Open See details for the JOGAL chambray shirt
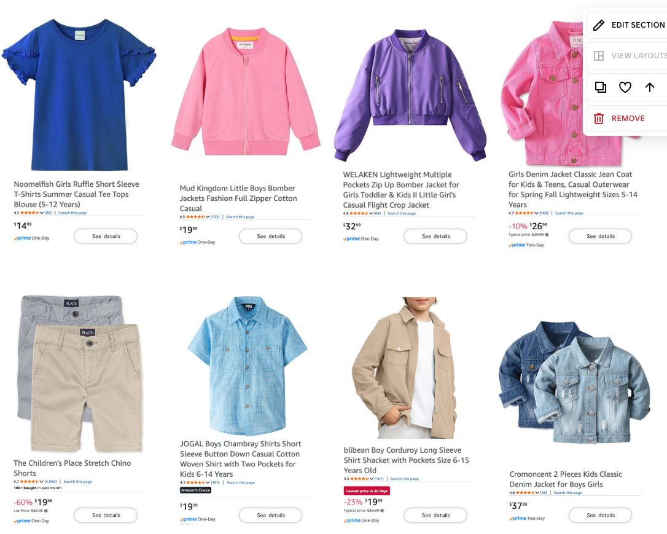Screen dimensions: 667x534 point(270,515)
